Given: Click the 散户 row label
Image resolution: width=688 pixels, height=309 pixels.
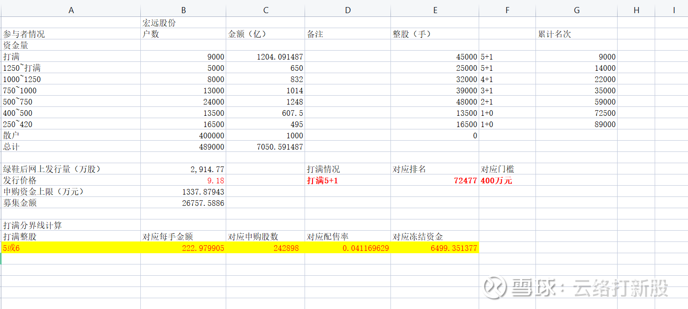Looking at the screenshot, I should tap(71, 135).
